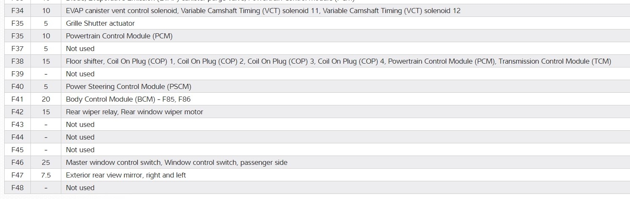Screen dimensions: 630x199
Task: Click the 25 amp rating for F46
Action: (46, 162)
